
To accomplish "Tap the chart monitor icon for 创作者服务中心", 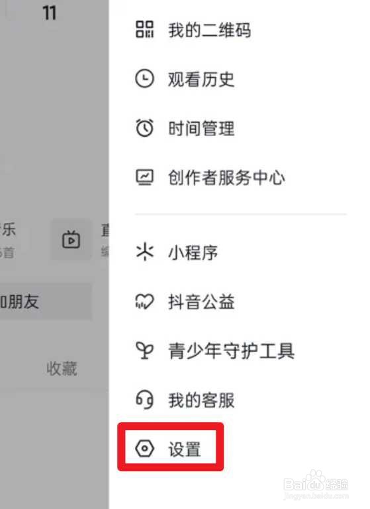I will (144, 177).
